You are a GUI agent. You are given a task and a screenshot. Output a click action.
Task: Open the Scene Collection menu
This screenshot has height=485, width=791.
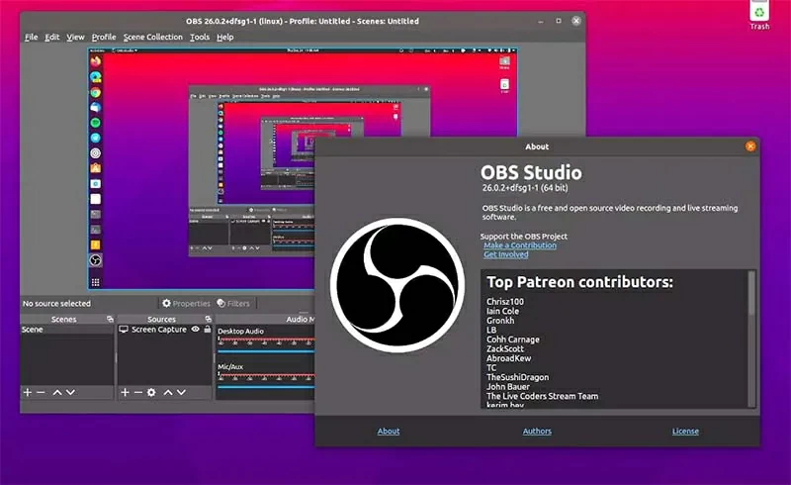pyautogui.click(x=153, y=37)
